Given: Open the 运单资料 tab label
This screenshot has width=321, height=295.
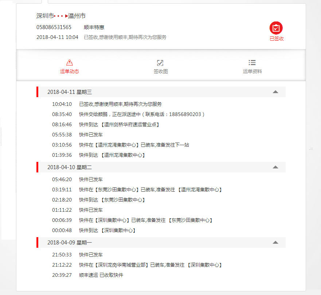Looking at the screenshot, I should click(252, 71).
